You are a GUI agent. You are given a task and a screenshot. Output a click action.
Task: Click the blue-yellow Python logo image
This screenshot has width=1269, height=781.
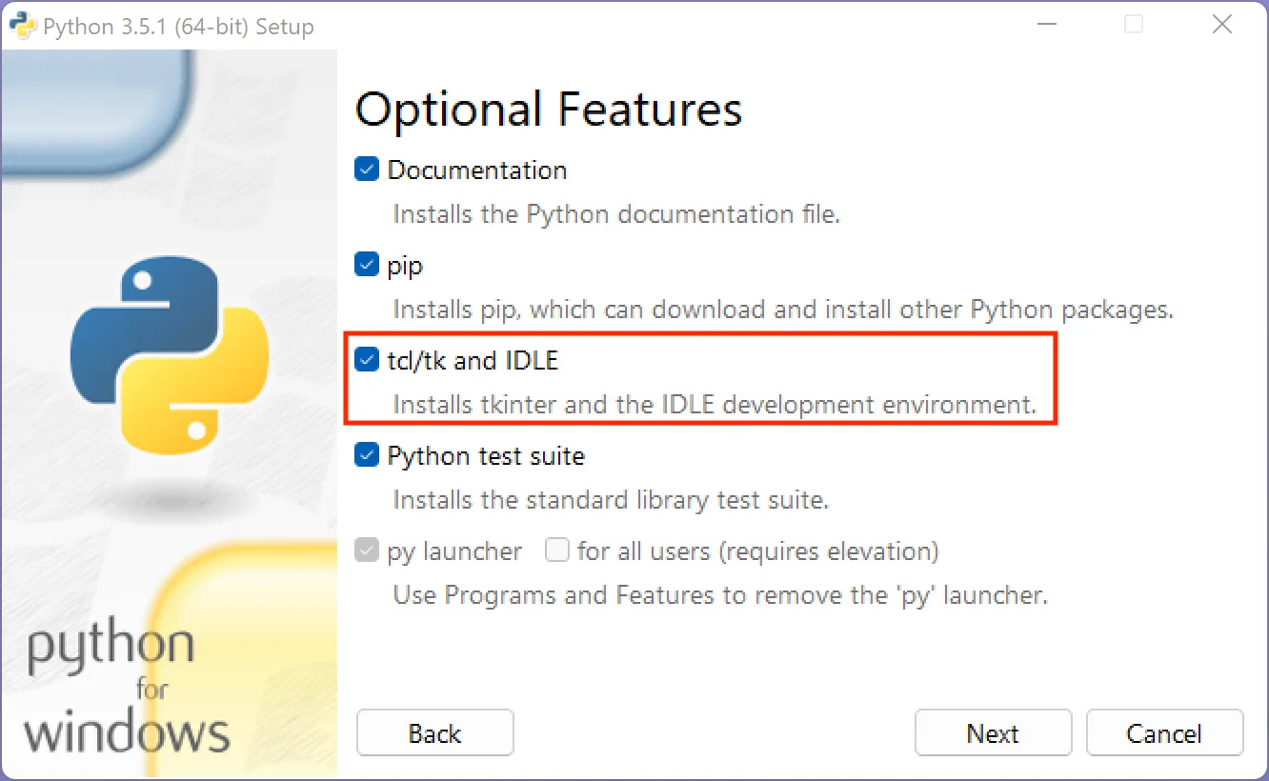pos(169,352)
